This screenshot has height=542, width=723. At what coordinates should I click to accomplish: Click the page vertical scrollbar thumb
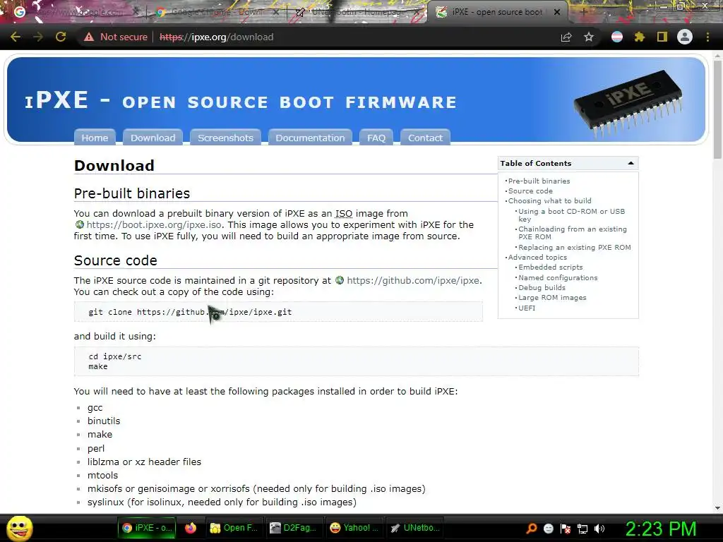717,109
